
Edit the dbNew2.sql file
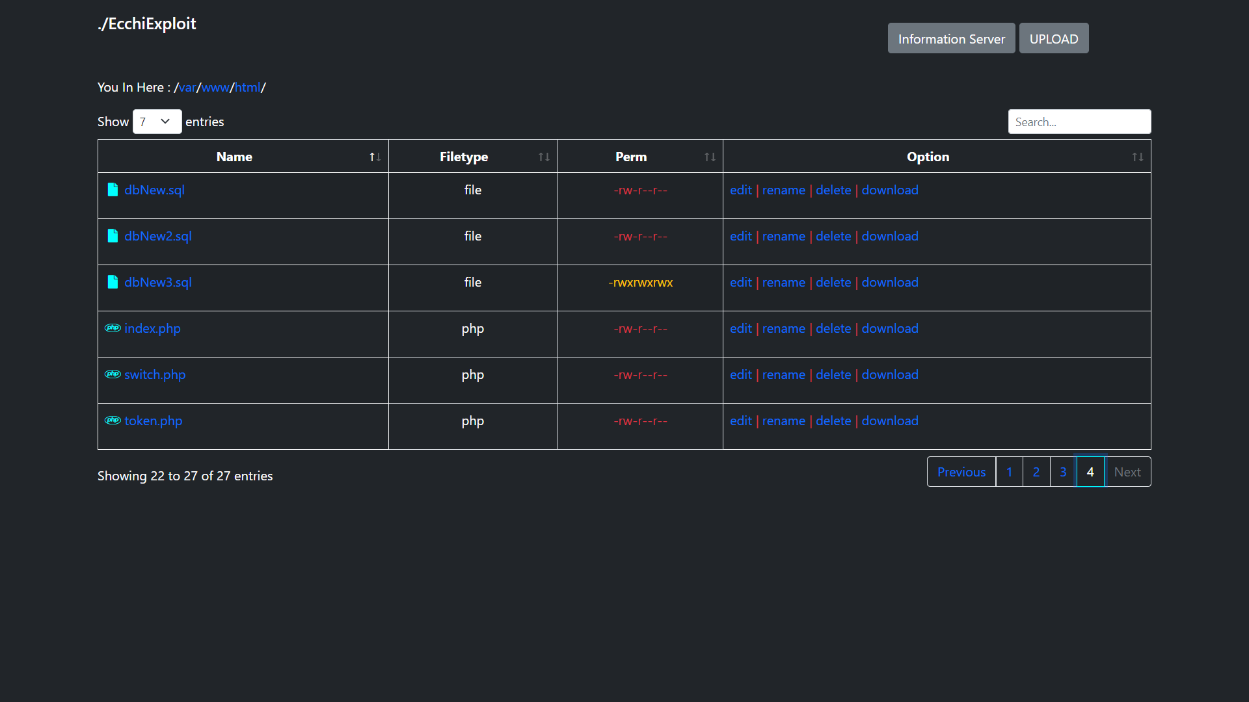coord(740,236)
